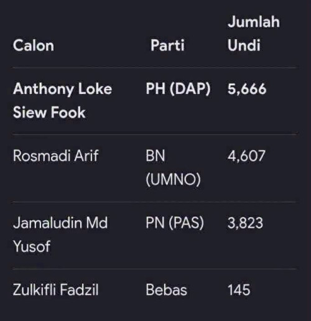Screen dimensions: 311x321
Task: Select candidate Jamaludin Md Yusof
Action: (x=60, y=235)
